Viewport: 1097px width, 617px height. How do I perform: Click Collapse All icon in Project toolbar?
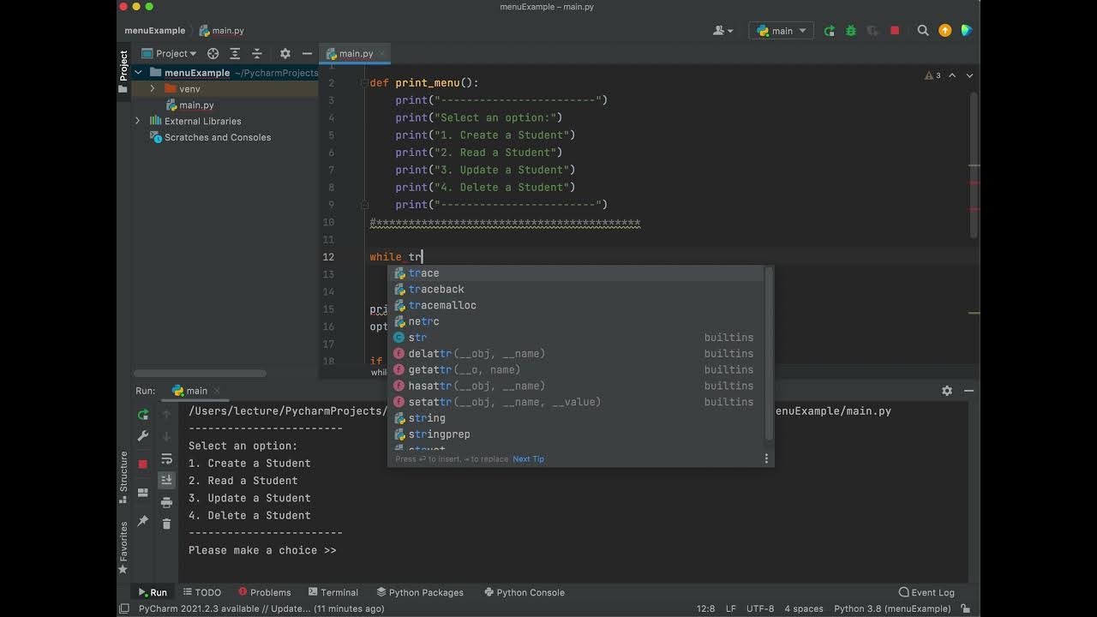point(256,53)
